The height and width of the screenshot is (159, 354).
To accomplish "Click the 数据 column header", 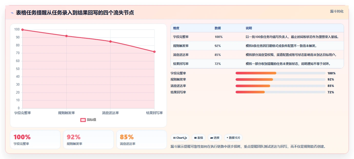I will [x=218, y=28].
